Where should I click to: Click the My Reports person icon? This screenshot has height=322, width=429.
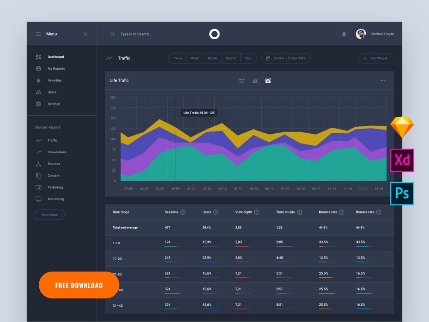[x=38, y=68]
